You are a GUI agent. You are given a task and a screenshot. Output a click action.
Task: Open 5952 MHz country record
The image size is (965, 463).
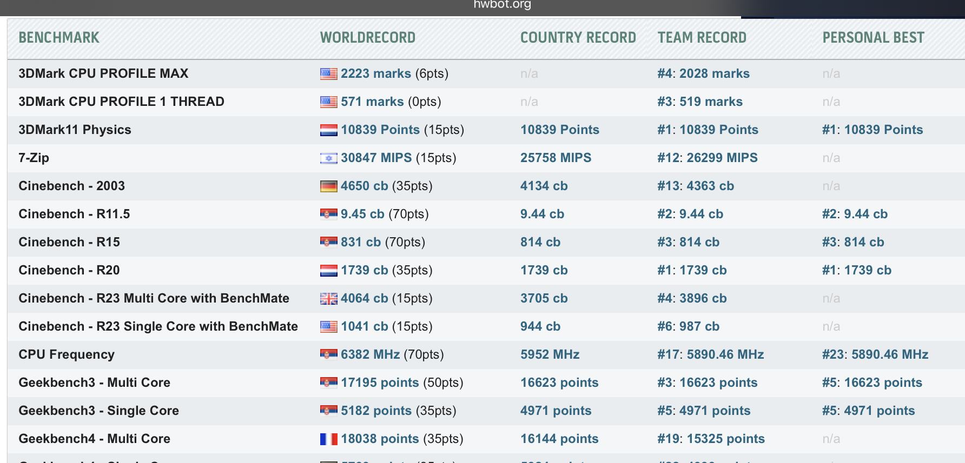(x=550, y=354)
